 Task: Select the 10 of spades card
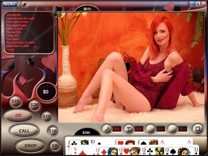(x=101, y=142)
